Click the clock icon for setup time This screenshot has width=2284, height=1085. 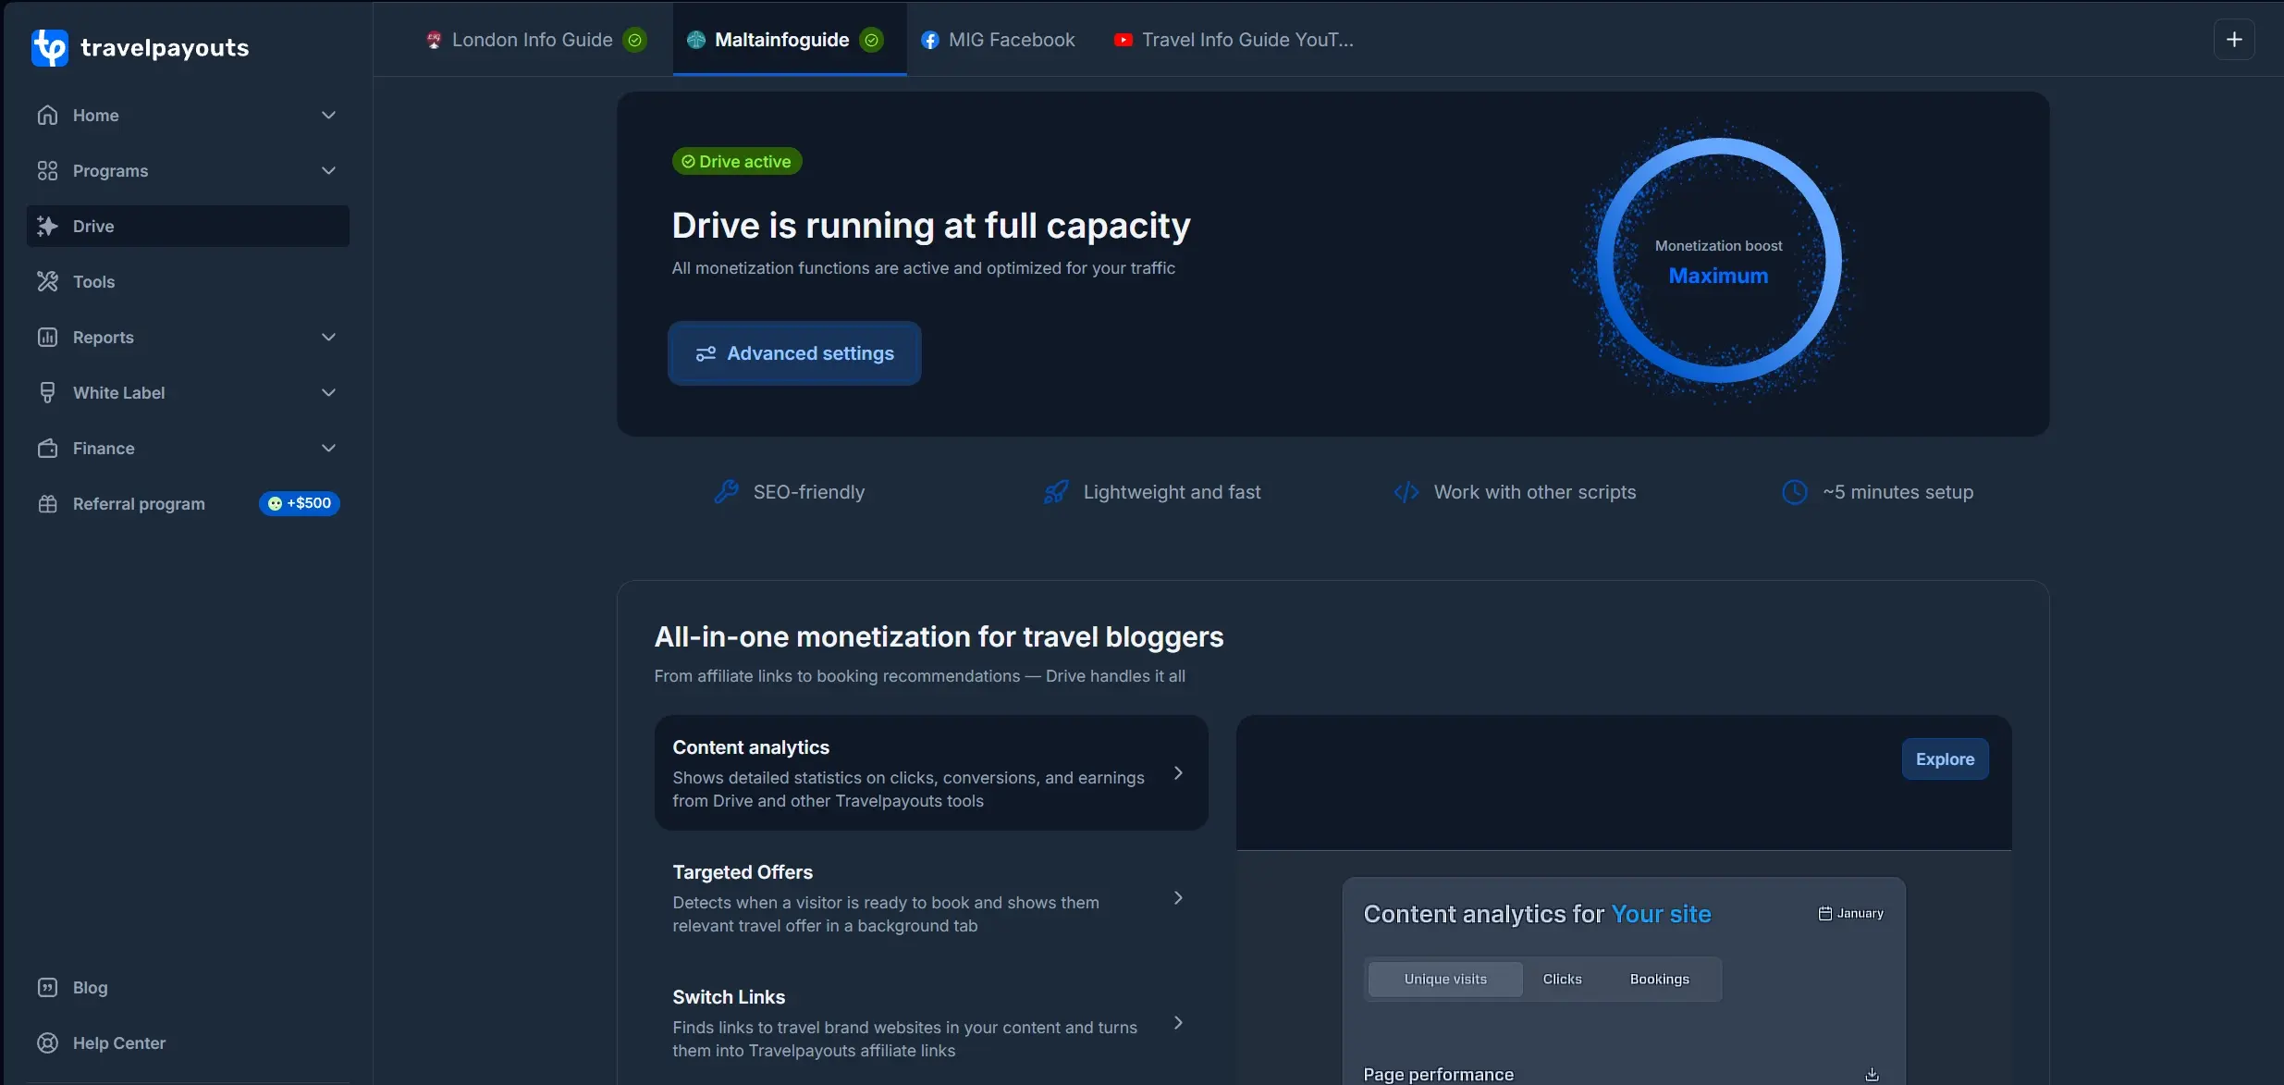[x=1795, y=491]
